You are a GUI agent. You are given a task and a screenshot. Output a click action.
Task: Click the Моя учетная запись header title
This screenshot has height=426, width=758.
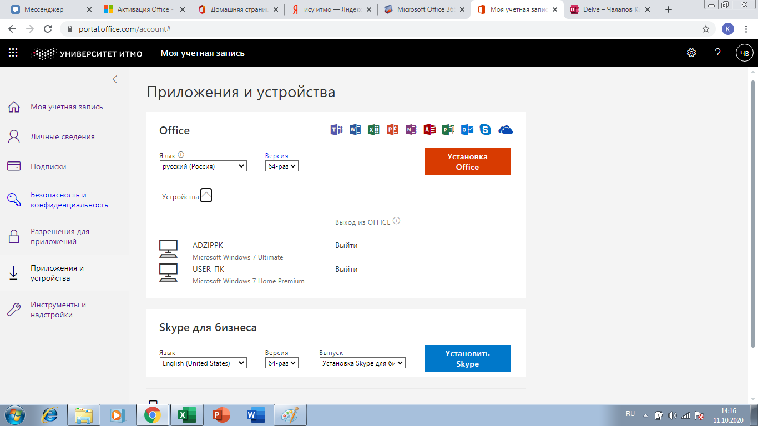203,53
